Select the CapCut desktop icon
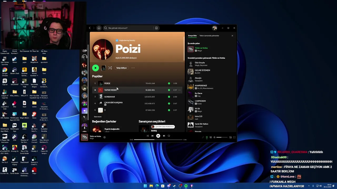 [x=5, y=82]
